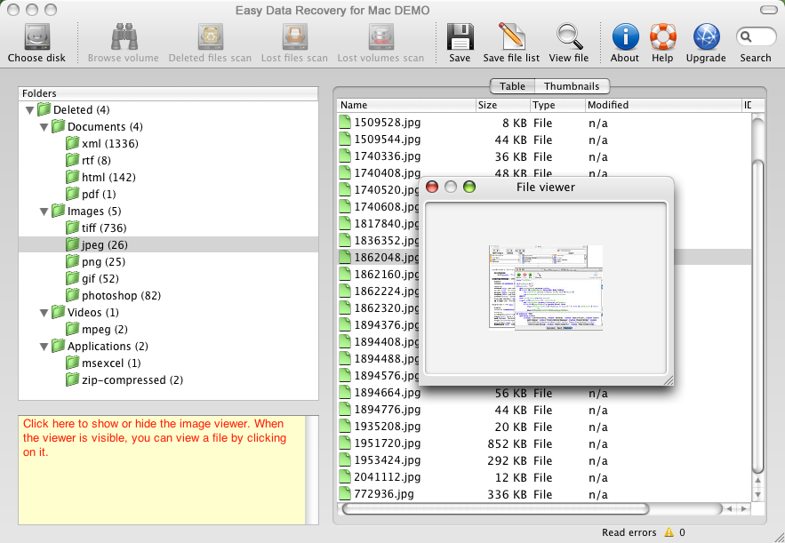Open Help lifebuoy icon
The width and height of the screenshot is (785, 543).
tap(662, 37)
